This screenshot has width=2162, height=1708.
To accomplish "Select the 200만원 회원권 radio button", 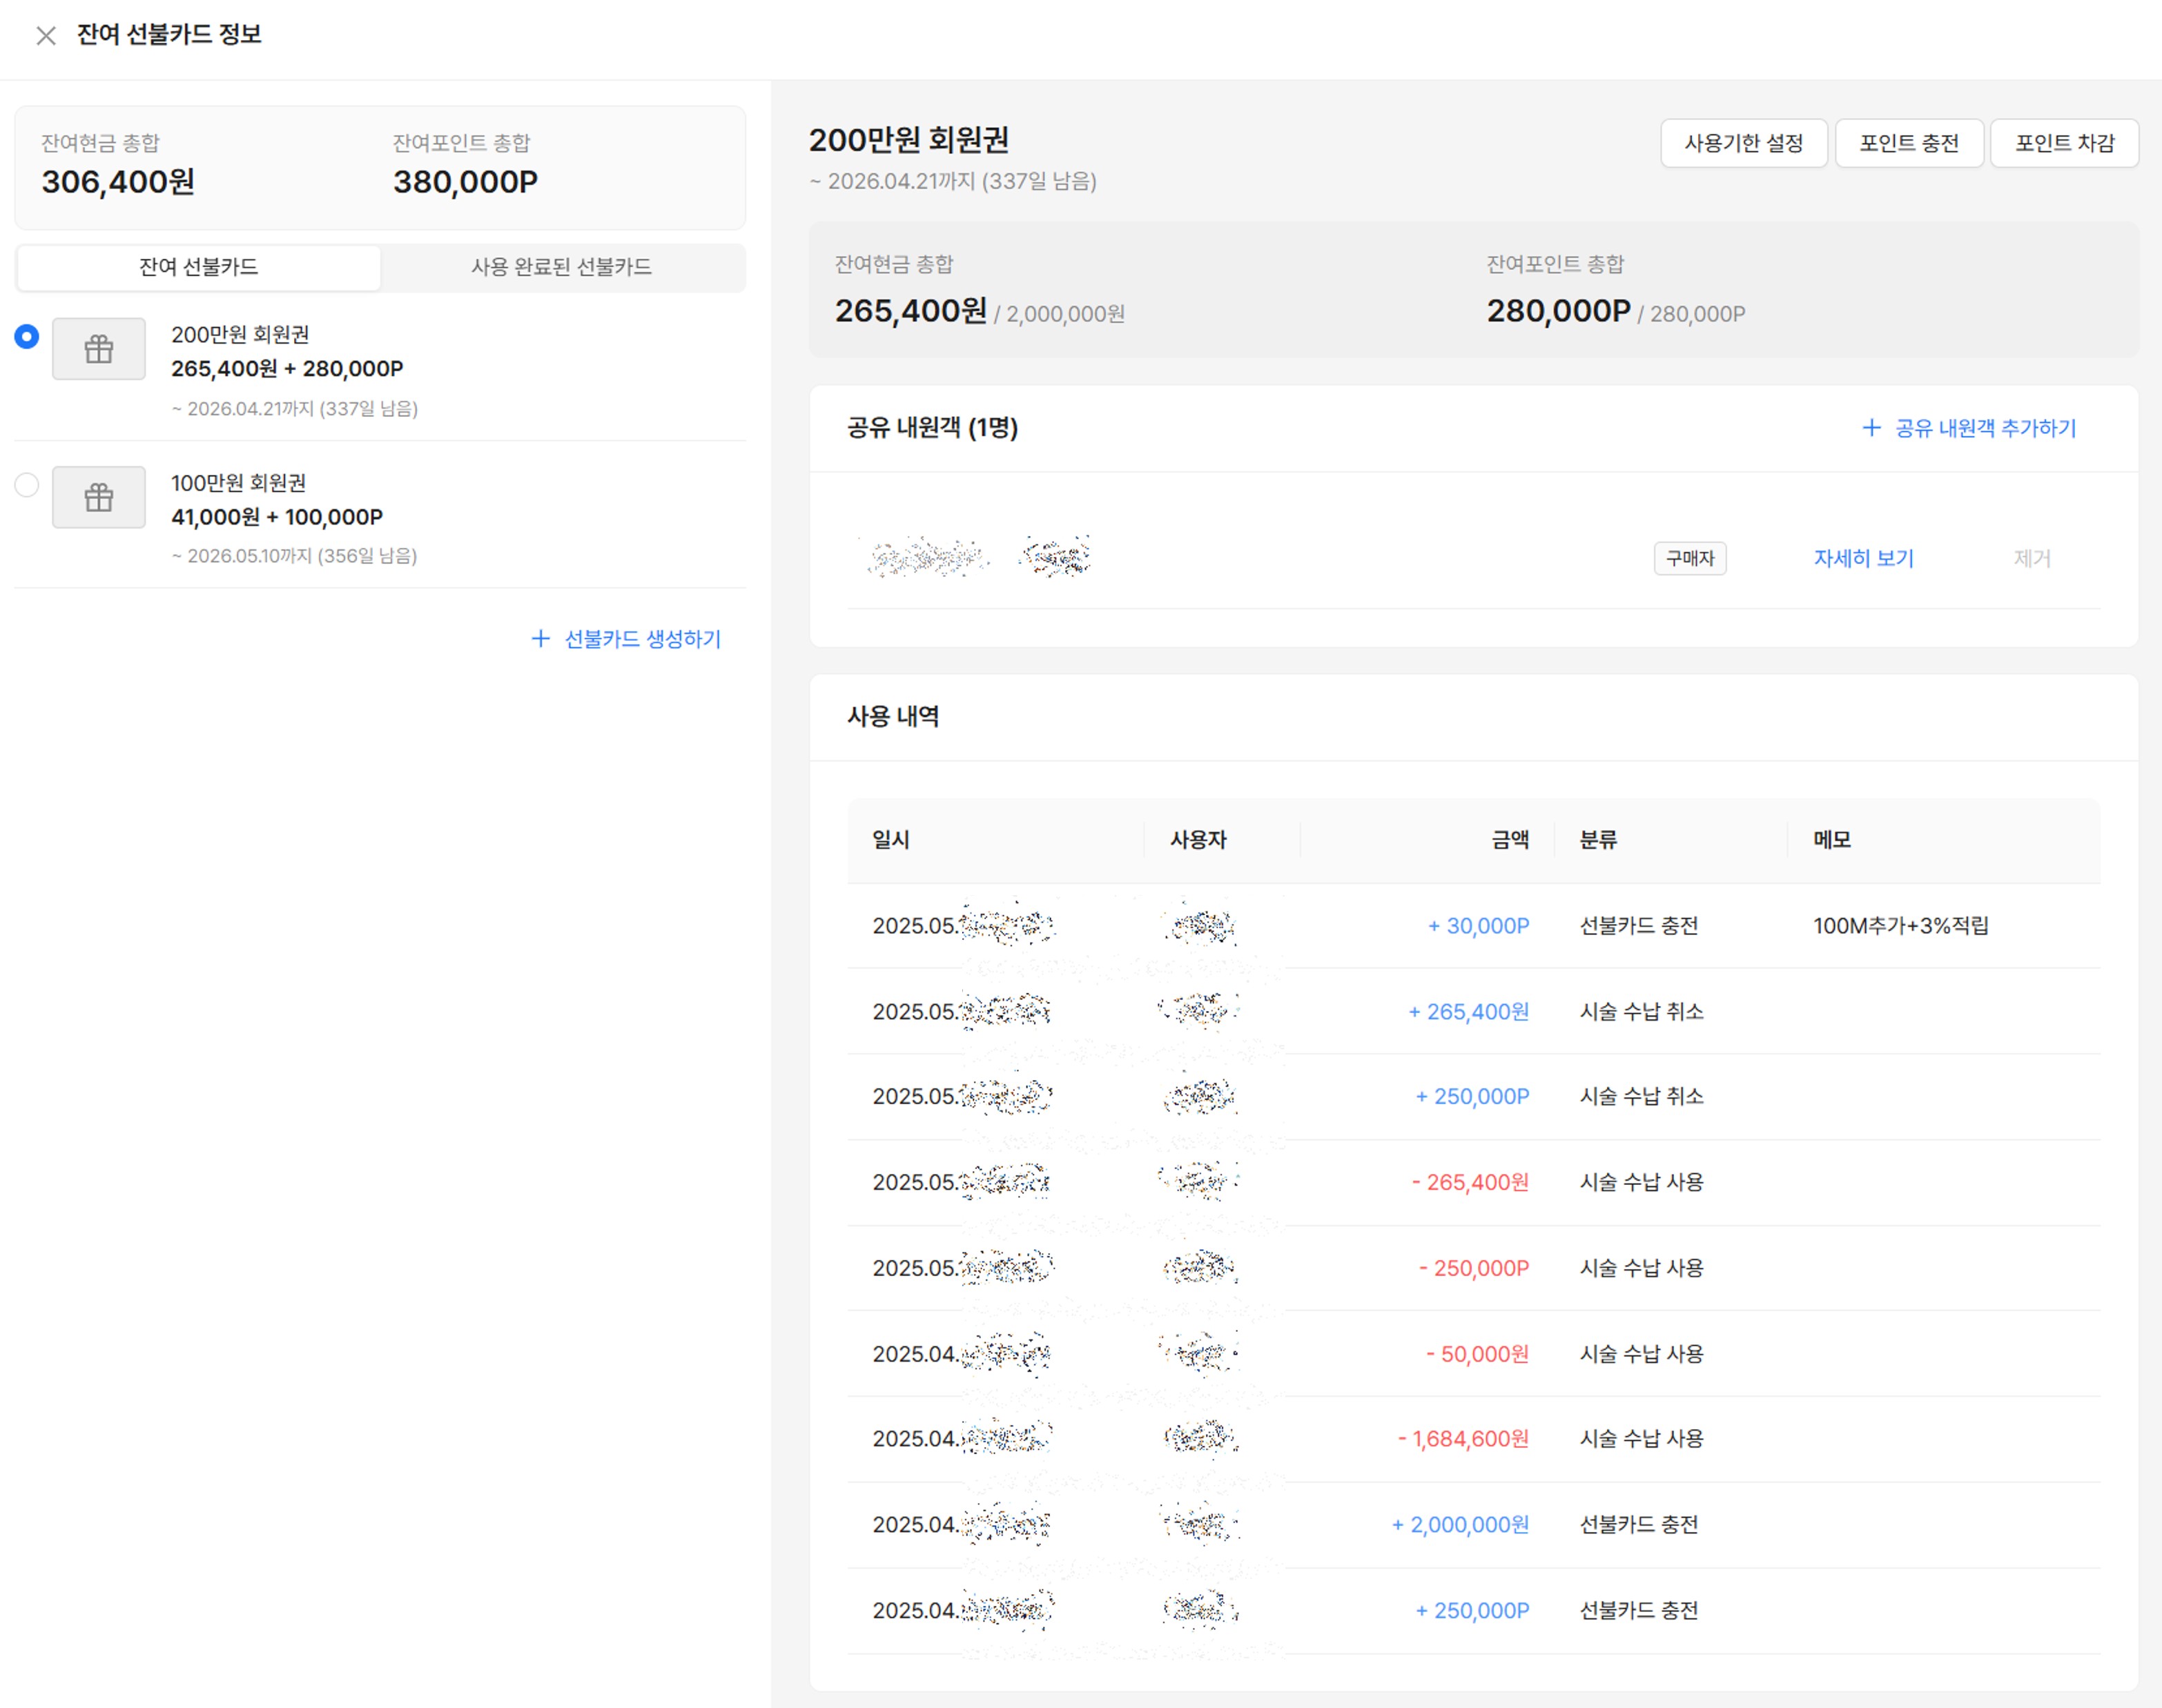I will click(x=27, y=336).
